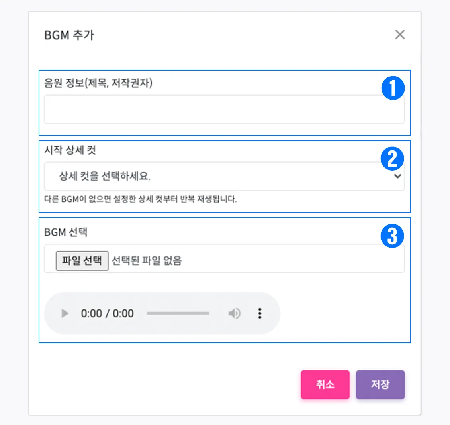The height and width of the screenshot is (425, 450).
Task: Expand the dropdown chevron arrow
Action: (397, 176)
